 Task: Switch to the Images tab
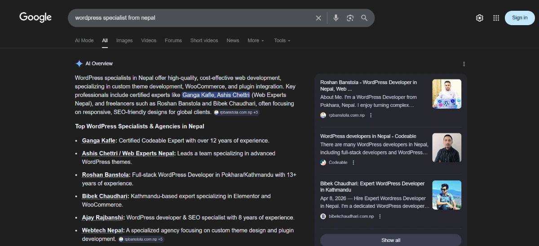(x=124, y=40)
